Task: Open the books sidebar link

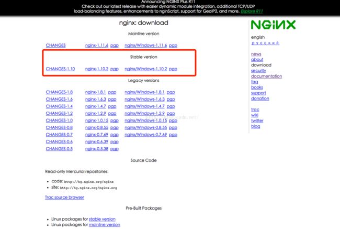Action: coord(257,88)
